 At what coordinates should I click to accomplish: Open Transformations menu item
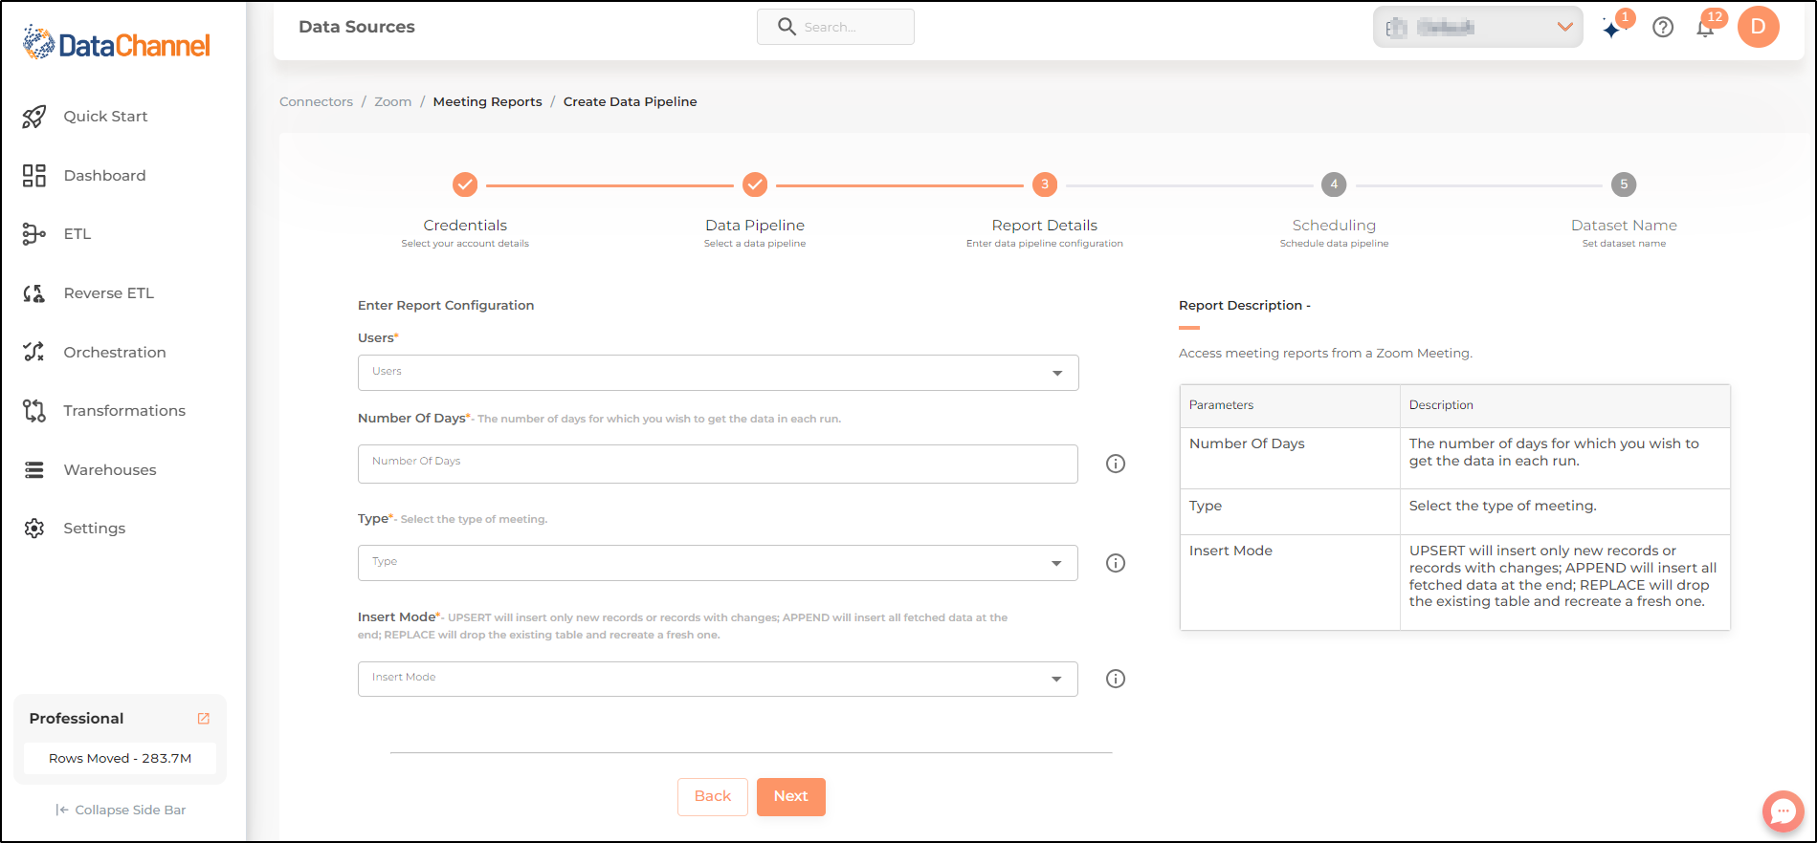[124, 411]
